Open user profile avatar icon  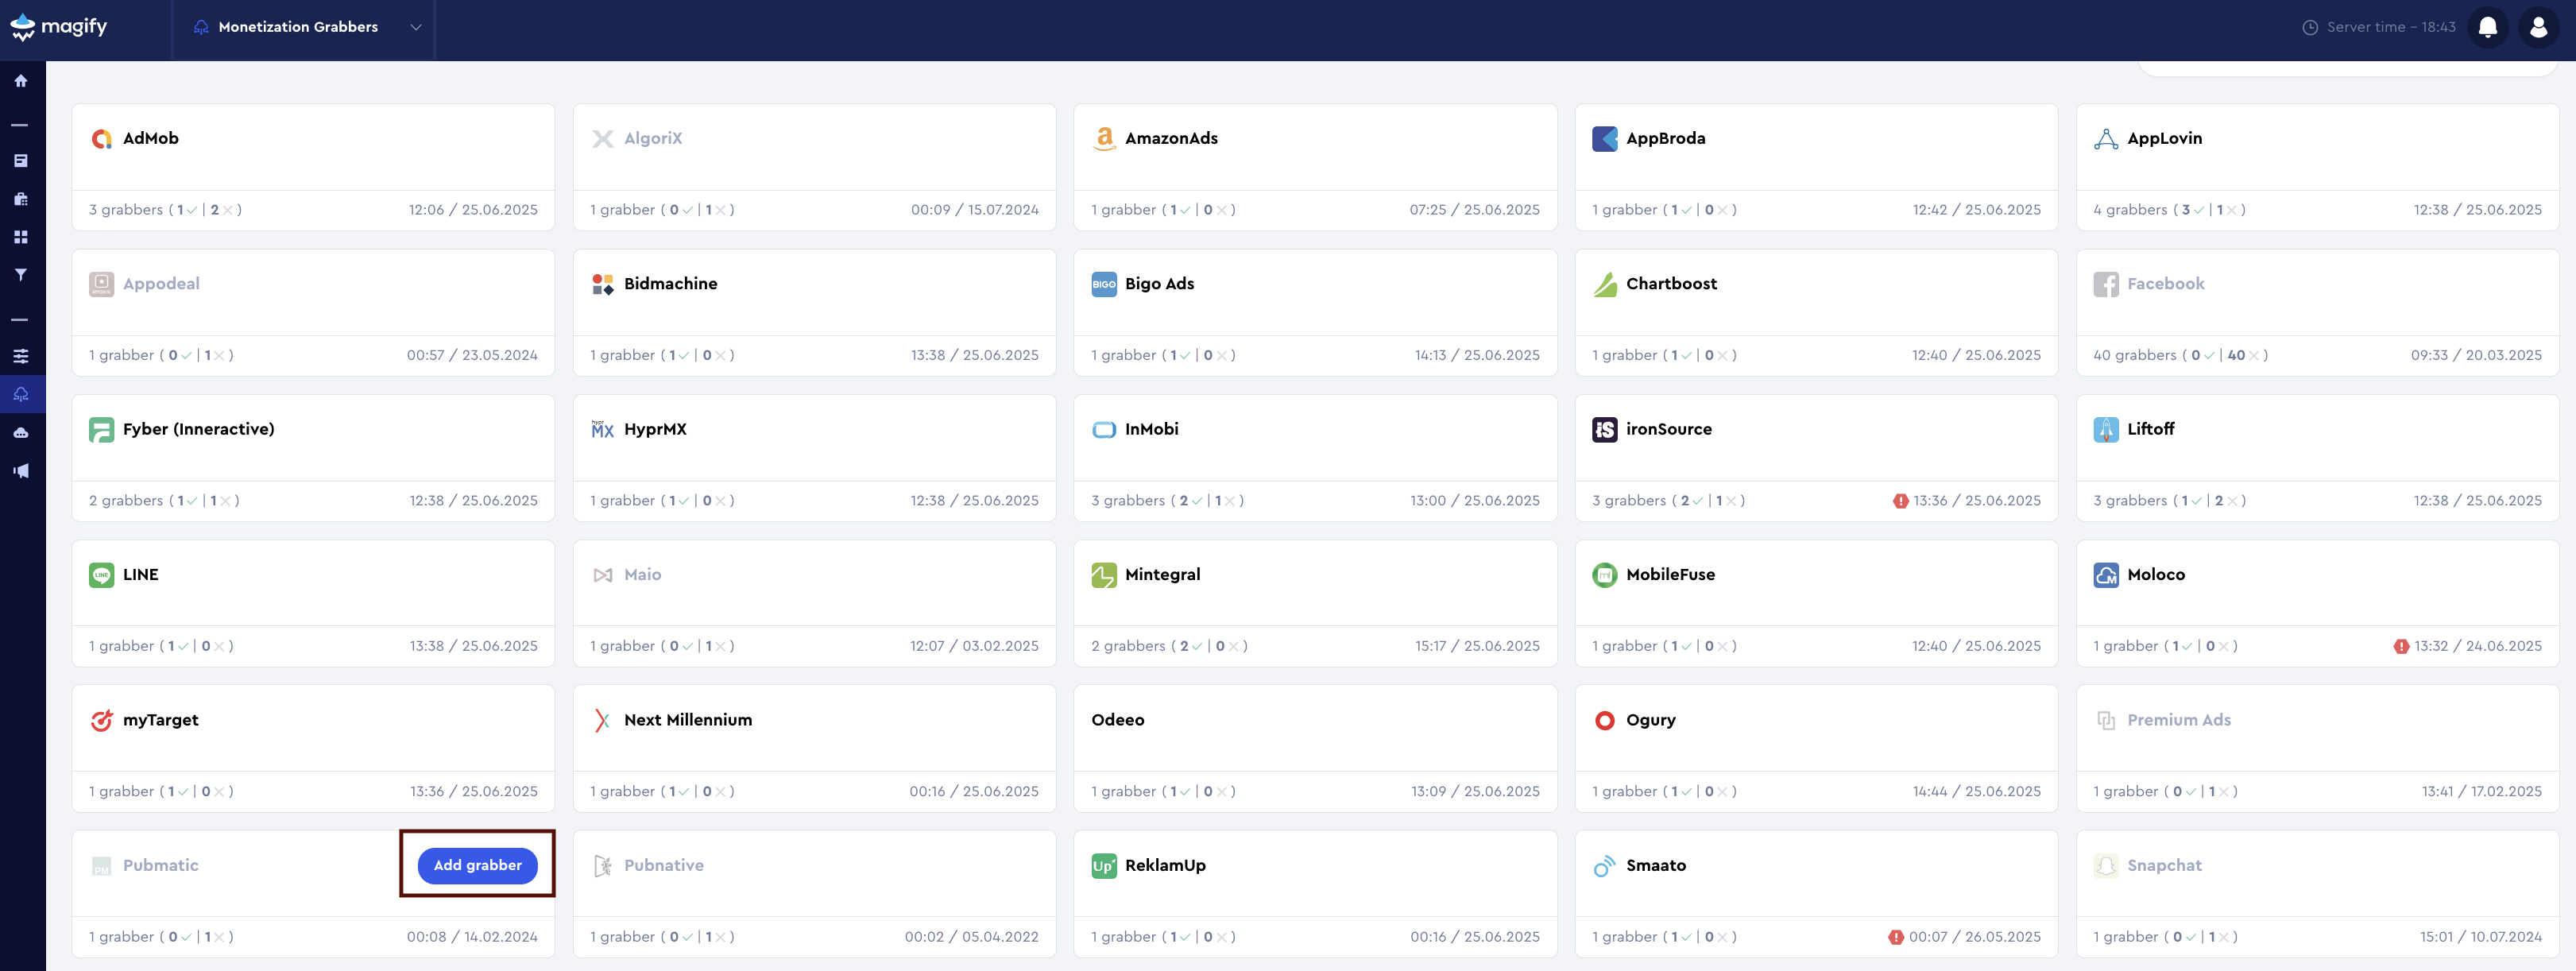(2538, 27)
